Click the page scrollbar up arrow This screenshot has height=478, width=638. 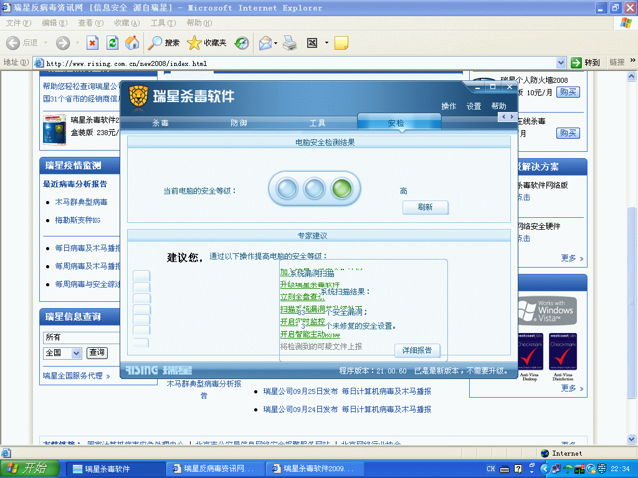pos(632,76)
